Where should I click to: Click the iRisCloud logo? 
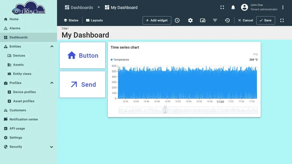coord(28,8)
